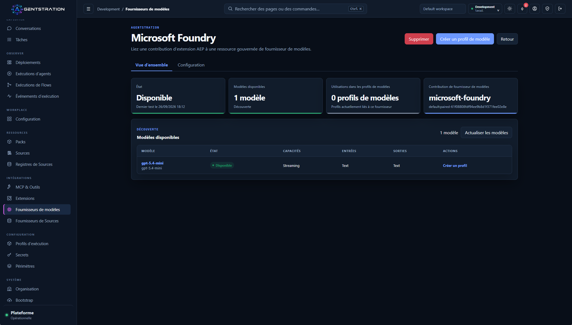Click the Exécutions d'agents play icon
The image size is (572, 325).
click(9, 74)
